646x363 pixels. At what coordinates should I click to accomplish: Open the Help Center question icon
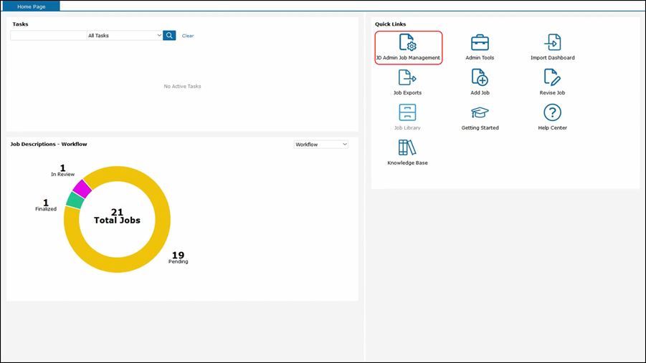coord(552,113)
